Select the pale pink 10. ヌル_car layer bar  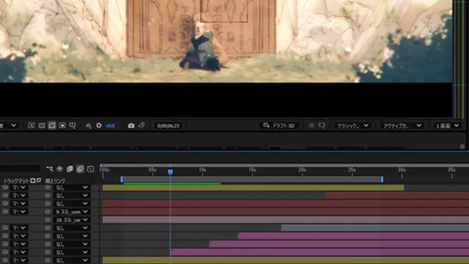point(286,220)
